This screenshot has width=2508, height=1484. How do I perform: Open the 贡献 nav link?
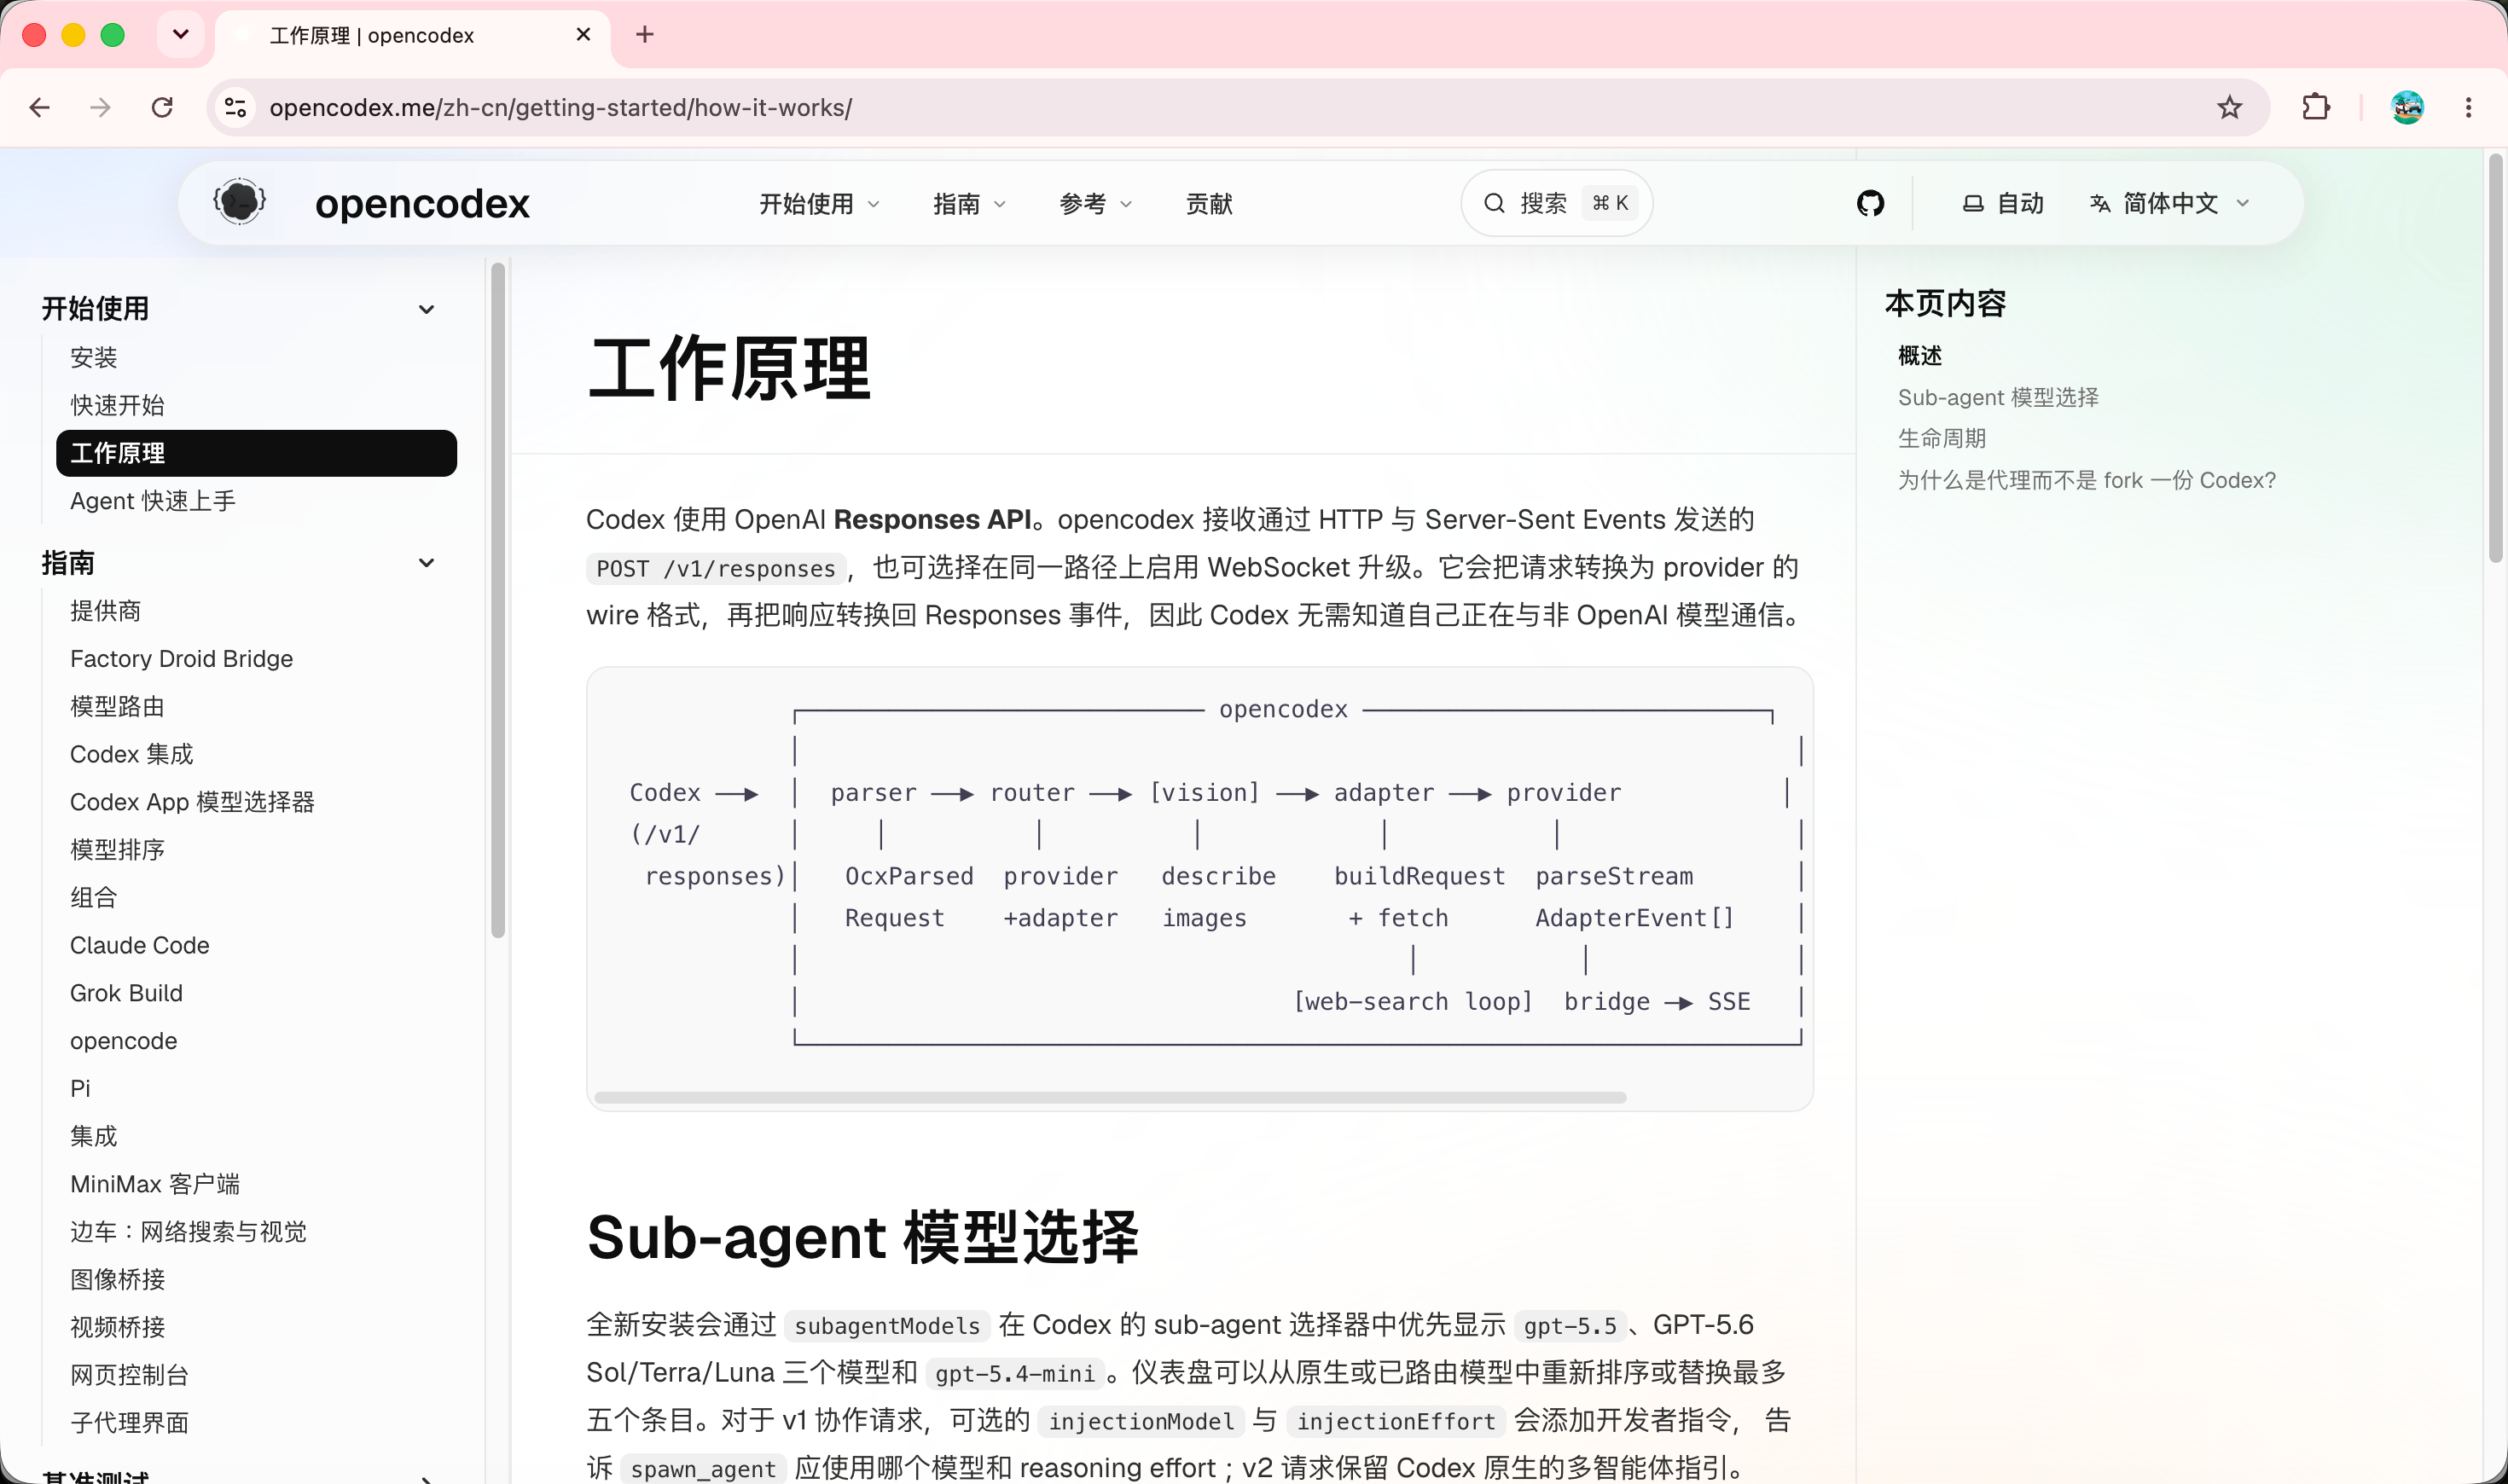point(1209,204)
